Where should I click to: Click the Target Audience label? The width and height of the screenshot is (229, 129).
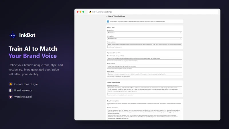(111, 42)
